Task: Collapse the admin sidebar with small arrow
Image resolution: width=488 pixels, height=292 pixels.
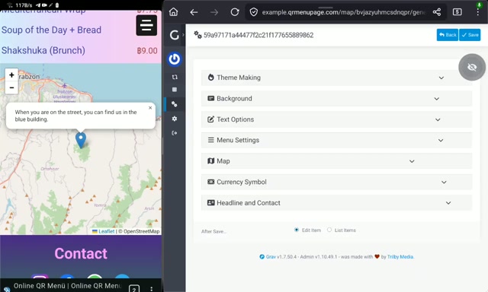Action: click(x=183, y=35)
